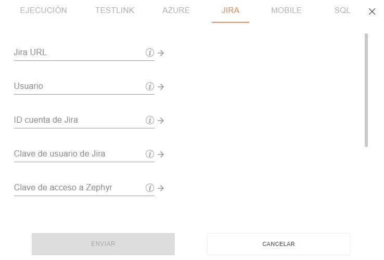The width and height of the screenshot is (384, 260).
Task: Open the TESTLINK tab
Action: pyautogui.click(x=114, y=10)
